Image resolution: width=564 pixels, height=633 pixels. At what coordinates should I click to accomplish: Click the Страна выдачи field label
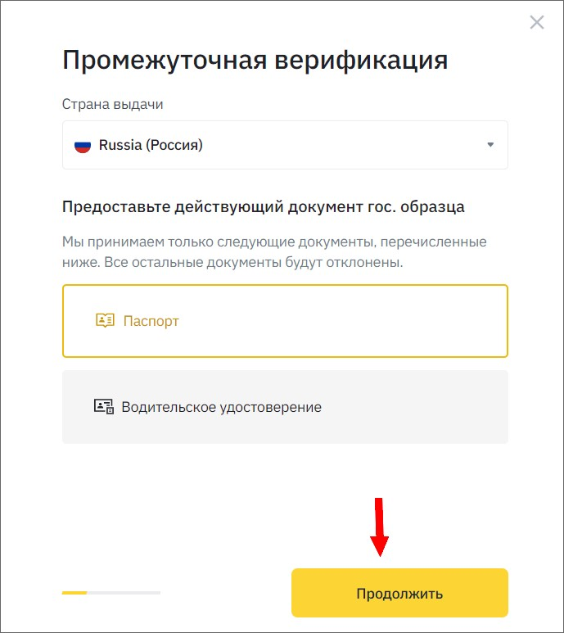113,104
